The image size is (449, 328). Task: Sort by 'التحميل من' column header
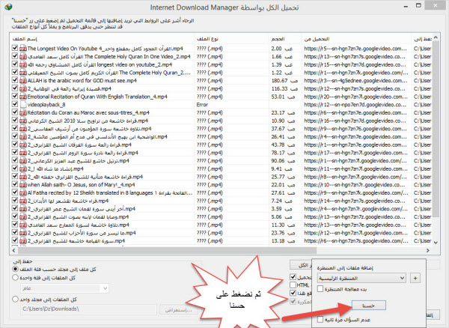point(356,39)
